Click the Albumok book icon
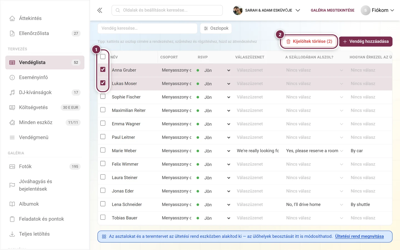This screenshot has height=250, width=400. (12, 204)
